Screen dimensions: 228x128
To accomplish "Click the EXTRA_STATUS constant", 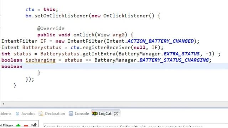I will (x=182, y=54).
